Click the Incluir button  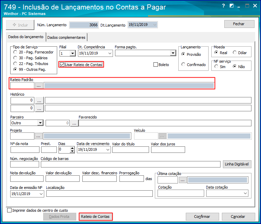(20, 25)
